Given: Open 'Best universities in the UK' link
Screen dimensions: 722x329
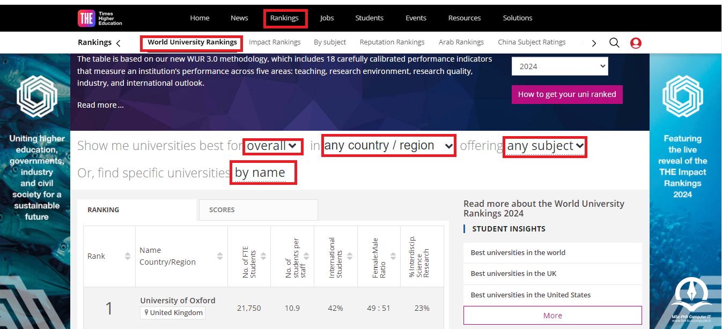Looking at the screenshot, I should pyautogui.click(x=514, y=274).
